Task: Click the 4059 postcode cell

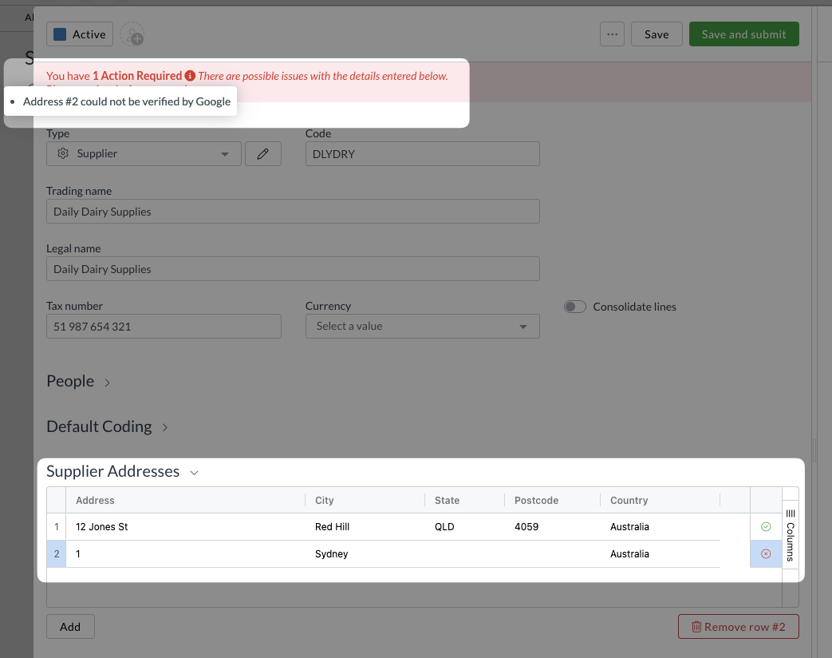Action: point(552,527)
